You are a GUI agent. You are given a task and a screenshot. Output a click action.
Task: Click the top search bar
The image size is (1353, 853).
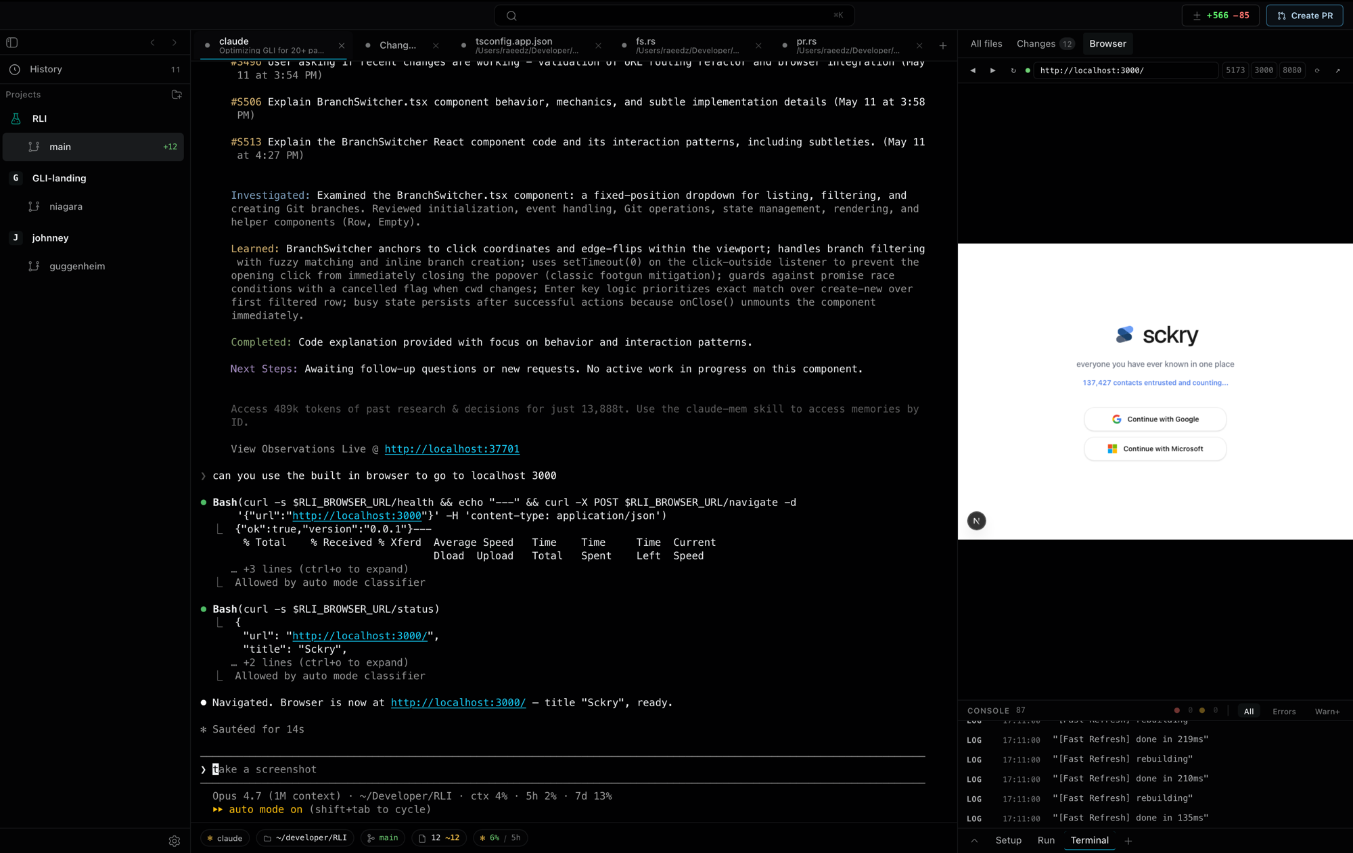[x=674, y=16]
